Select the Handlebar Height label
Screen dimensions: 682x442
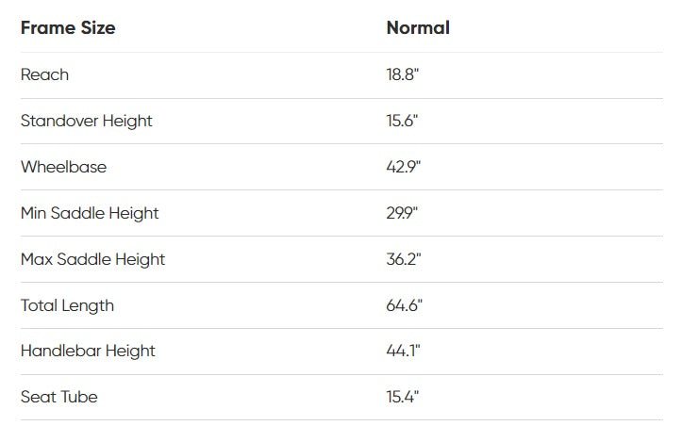pyautogui.click(x=88, y=351)
